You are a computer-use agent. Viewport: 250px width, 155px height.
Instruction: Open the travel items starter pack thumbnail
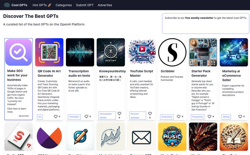point(203,52)
